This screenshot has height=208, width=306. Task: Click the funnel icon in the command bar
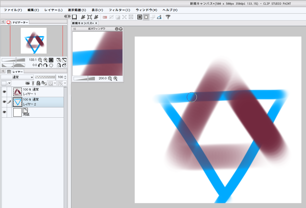coord(168,17)
